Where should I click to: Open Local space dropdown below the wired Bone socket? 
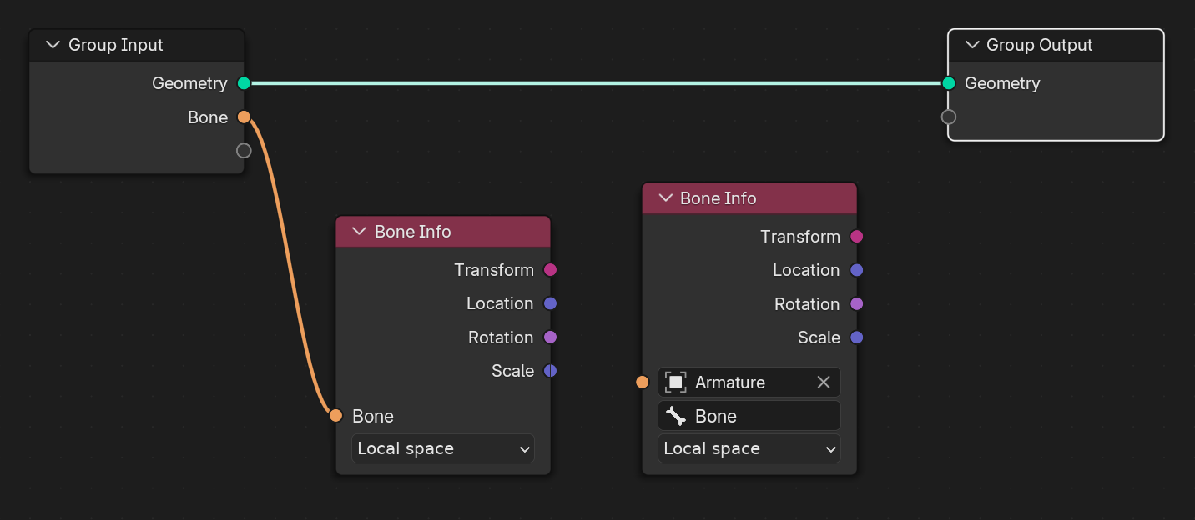[443, 448]
